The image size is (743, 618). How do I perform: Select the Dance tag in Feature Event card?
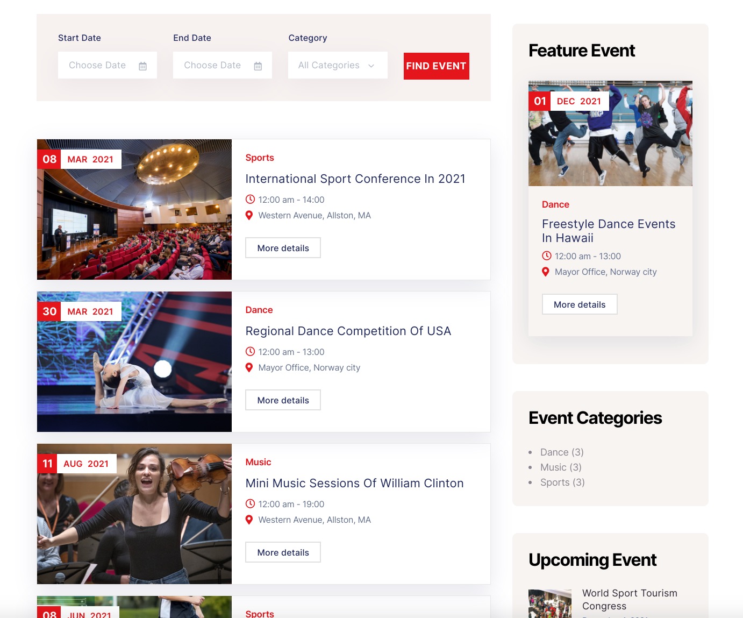click(555, 204)
